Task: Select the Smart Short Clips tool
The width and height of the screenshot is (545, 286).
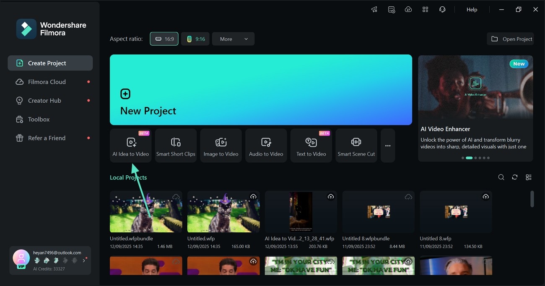Action: pyautogui.click(x=176, y=146)
